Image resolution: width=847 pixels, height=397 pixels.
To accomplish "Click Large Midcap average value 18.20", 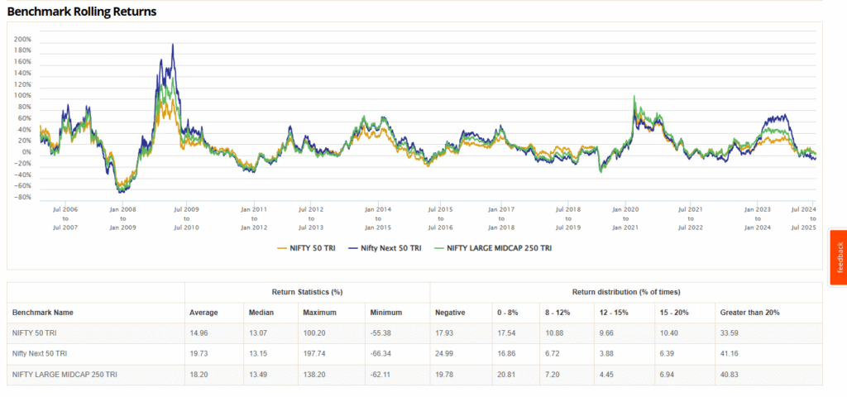I will (198, 374).
